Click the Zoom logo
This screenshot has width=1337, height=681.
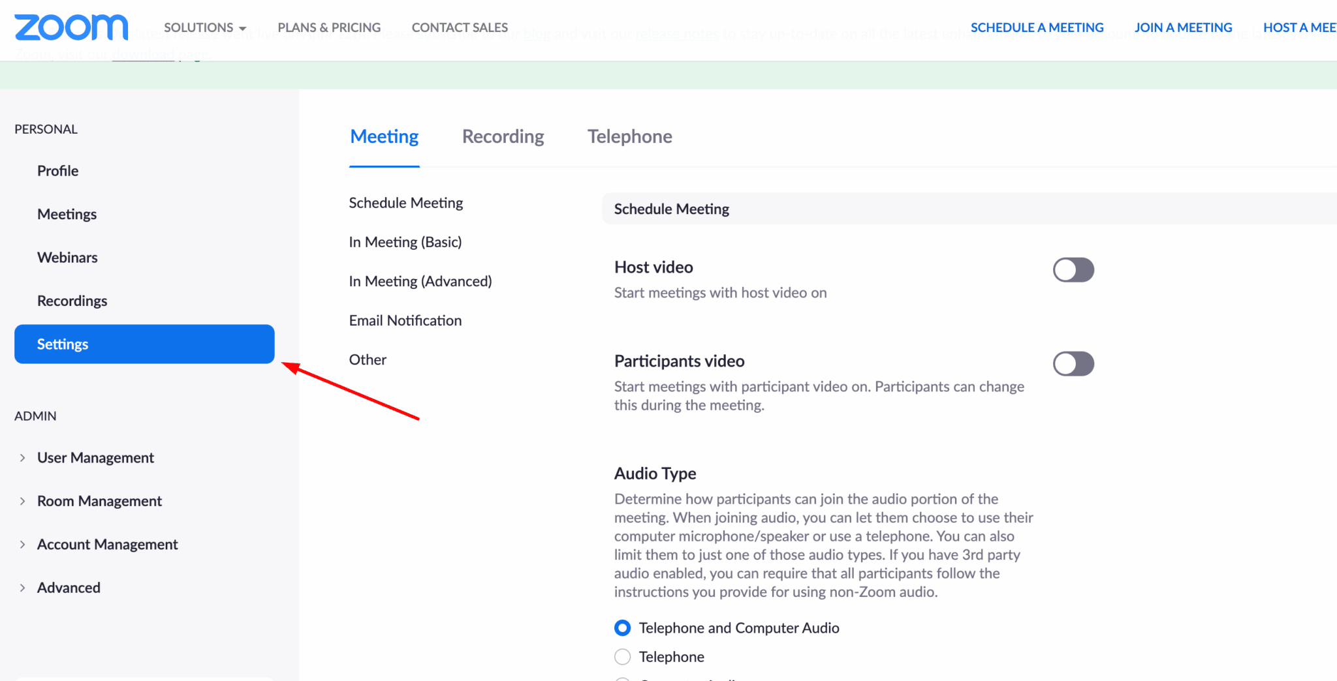click(x=71, y=27)
